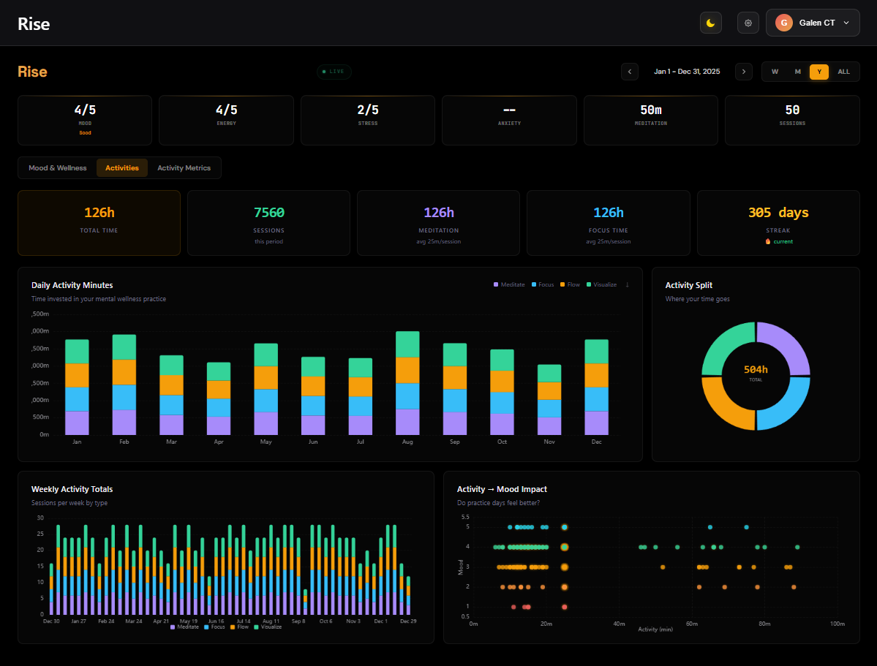The image size is (877, 666).
Task: Click the Aug bar in Daily Activity chart
Action: click(407, 383)
